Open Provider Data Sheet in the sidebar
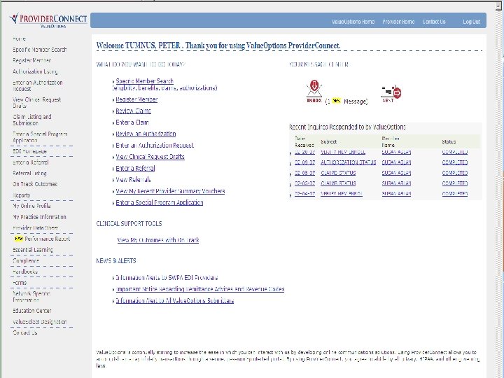504x378 pixels. [36, 228]
